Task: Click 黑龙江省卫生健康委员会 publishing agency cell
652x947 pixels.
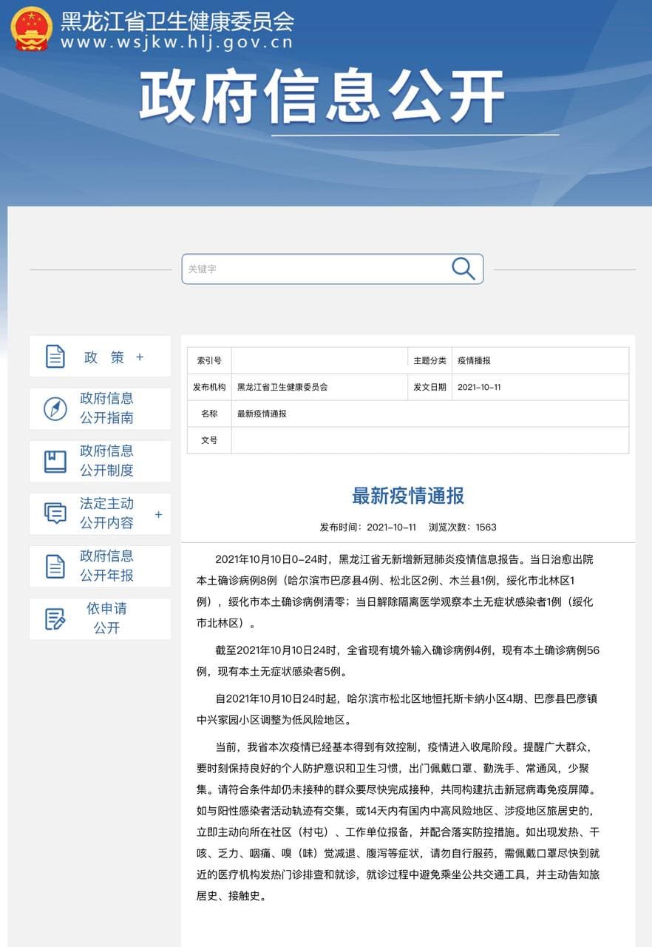Action: tap(319, 387)
